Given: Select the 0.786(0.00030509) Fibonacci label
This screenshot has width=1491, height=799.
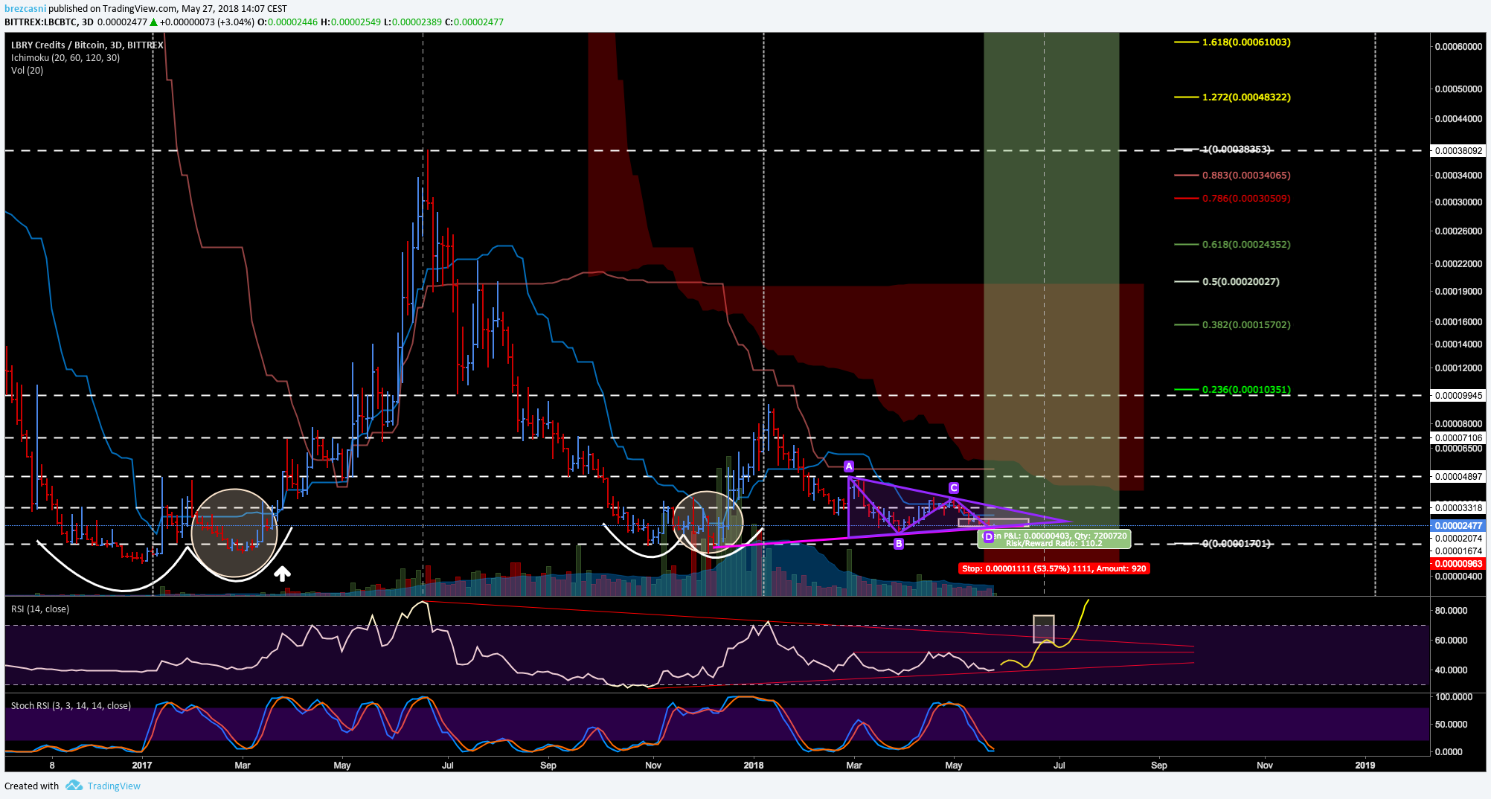Looking at the screenshot, I should click(x=1246, y=199).
